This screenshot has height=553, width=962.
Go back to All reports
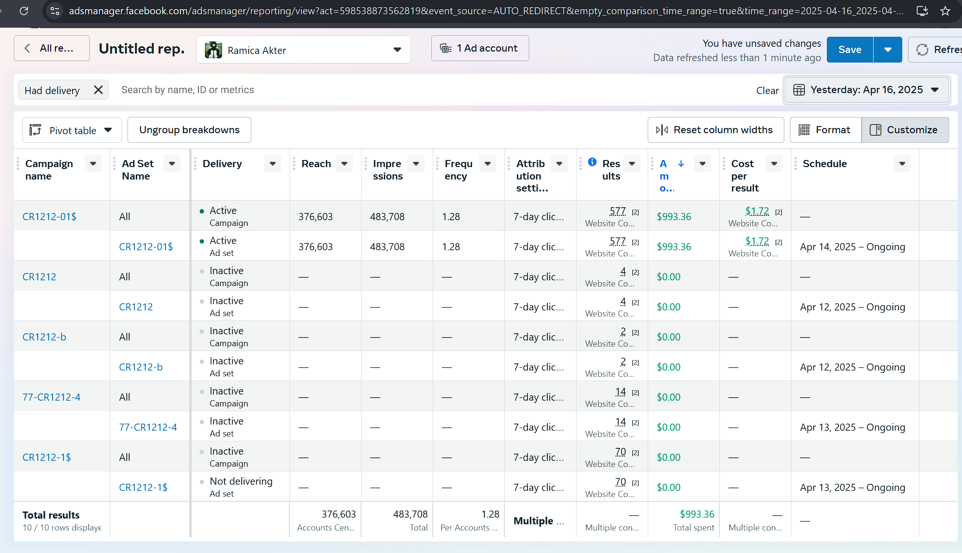tap(52, 48)
